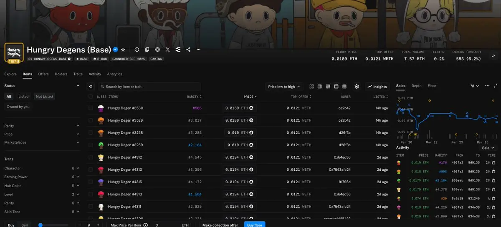Select checkbox for Hungry Degen #4310

coord(91,170)
